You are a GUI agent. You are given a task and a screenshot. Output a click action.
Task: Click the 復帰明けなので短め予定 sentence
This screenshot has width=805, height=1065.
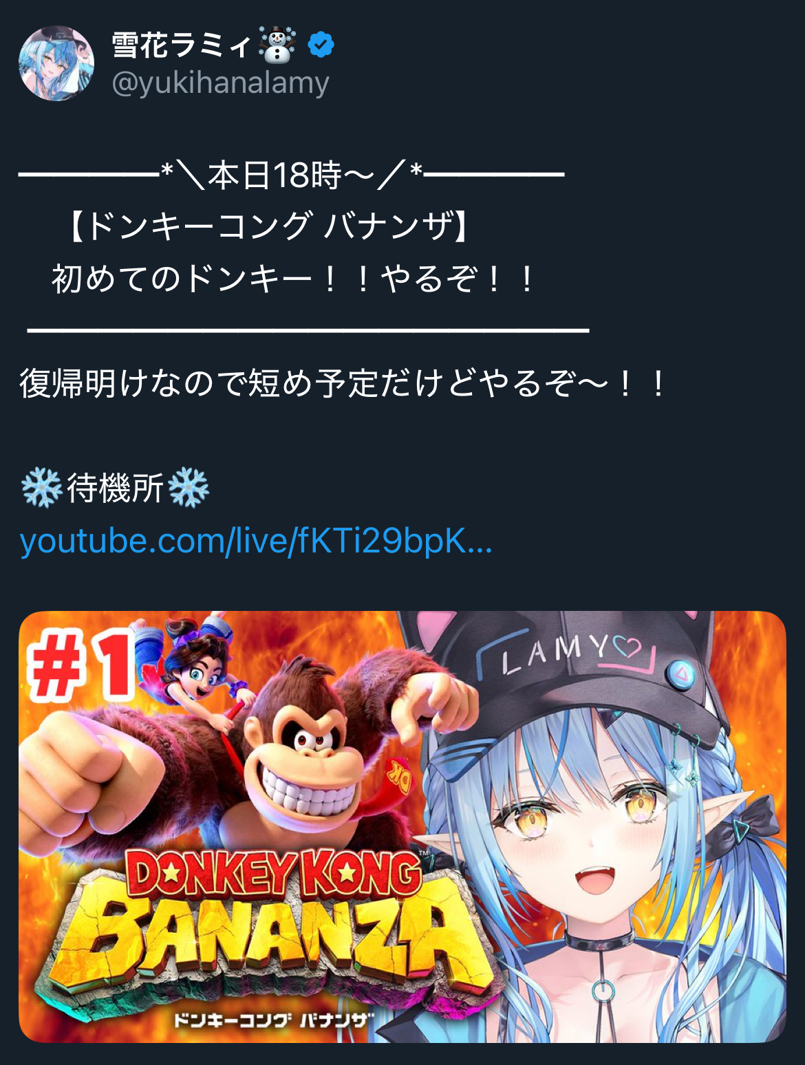pos(343,384)
